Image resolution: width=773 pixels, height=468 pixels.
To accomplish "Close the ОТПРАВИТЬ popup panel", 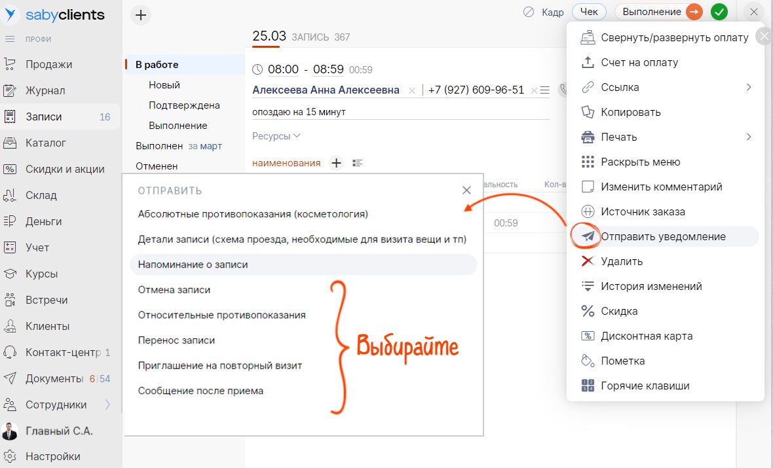I will (x=466, y=190).
